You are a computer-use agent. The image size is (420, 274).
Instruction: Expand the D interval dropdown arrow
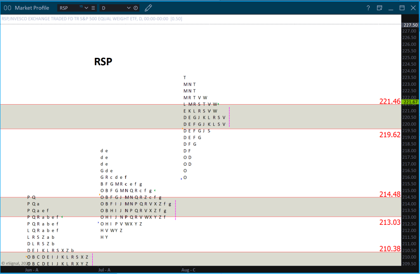tap(128, 8)
